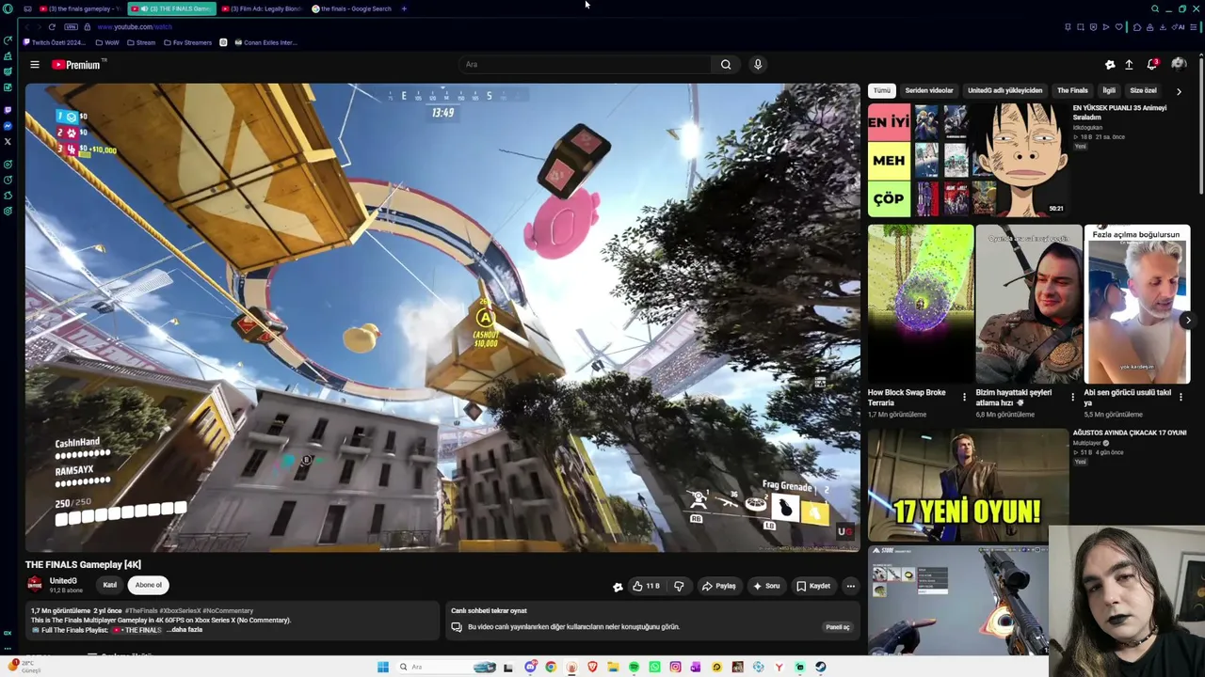The image size is (1205, 677).
Task: Open the YouTube guide hamburger menu
Action: point(35,65)
